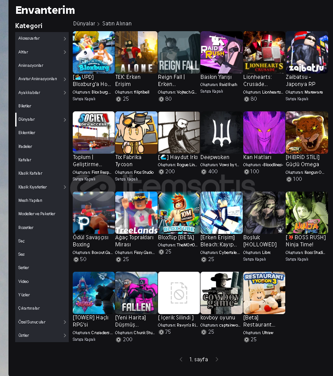The height and width of the screenshot is (376, 333).
Task: Expand the Üstler category chevron
Action: (x=65, y=335)
